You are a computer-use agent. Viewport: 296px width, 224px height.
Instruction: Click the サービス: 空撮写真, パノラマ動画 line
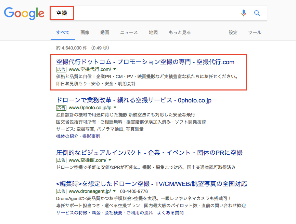tap(100, 129)
